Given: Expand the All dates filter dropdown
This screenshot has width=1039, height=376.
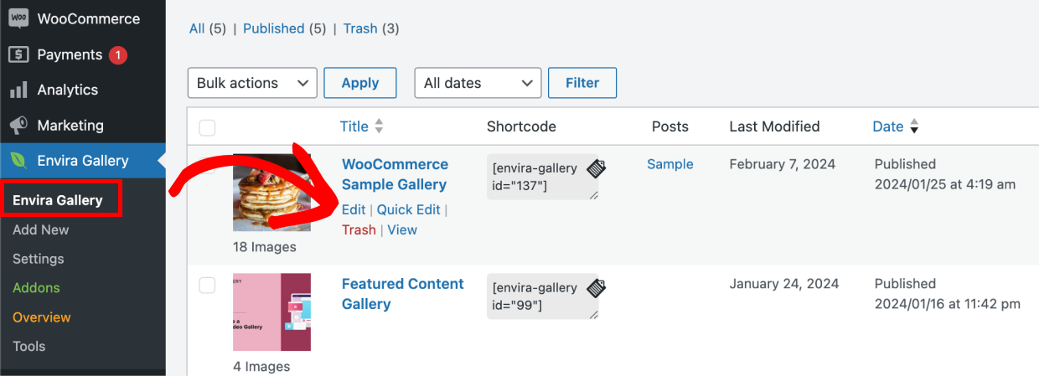Looking at the screenshot, I should tap(478, 83).
